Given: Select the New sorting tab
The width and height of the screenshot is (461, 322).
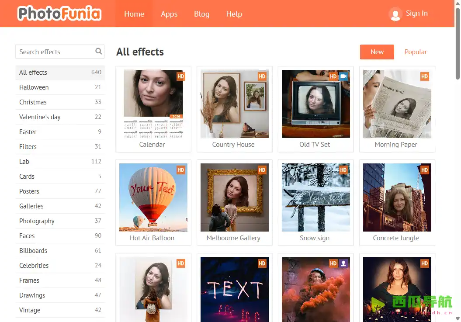Looking at the screenshot, I should [377, 52].
